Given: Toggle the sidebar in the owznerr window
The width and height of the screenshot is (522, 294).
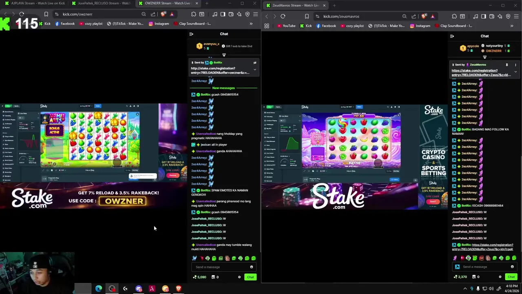Looking at the screenshot, I should point(223,14).
